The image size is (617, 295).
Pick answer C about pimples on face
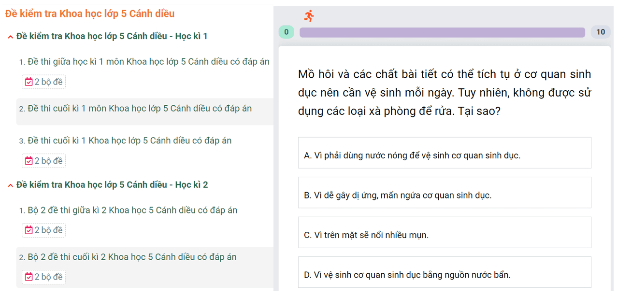coord(444,233)
